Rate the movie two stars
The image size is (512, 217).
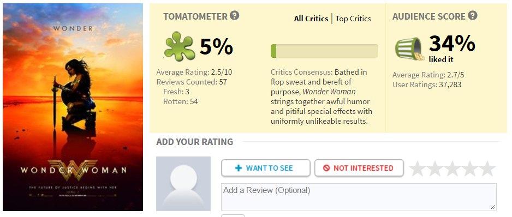pos(435,168)
